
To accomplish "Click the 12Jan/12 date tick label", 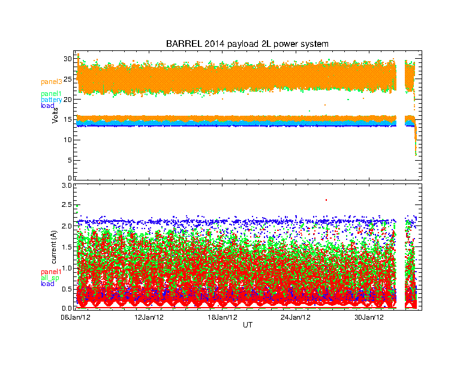I will [149, 317].
